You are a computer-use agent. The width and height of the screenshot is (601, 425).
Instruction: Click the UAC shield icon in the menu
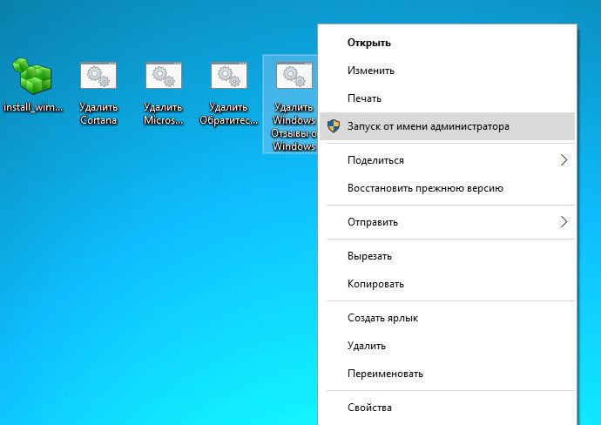(334, 126)
